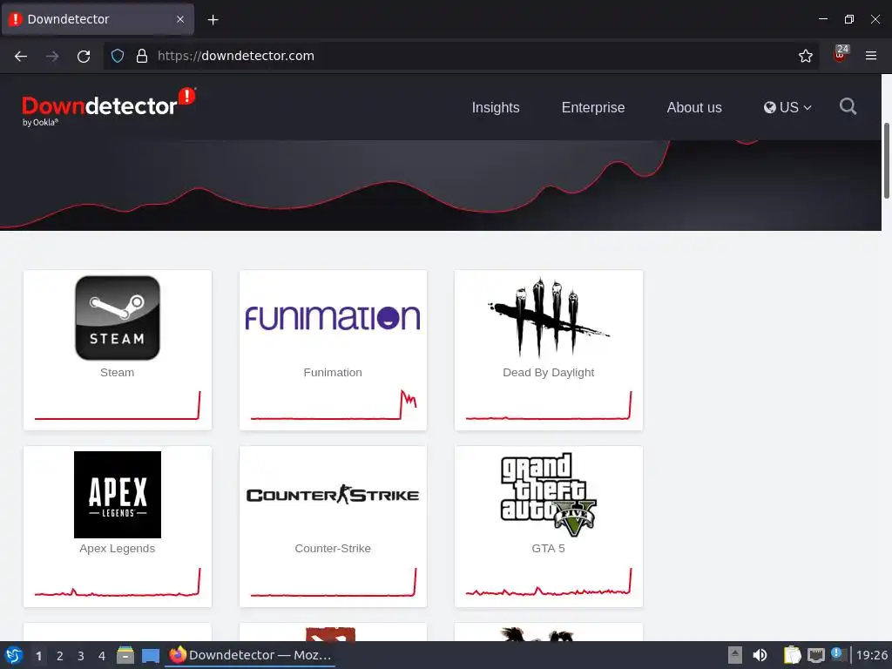View GTA 5 outage sparkline chart
892x669 pixels.
pos(549,582)
